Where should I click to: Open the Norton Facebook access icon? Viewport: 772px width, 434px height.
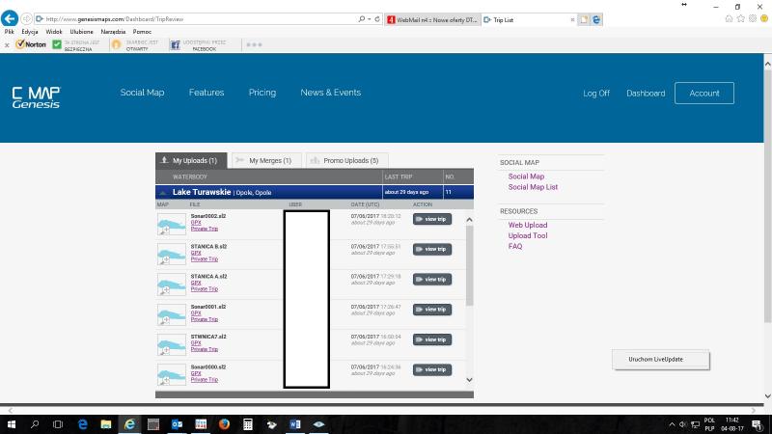coord(176,44)
